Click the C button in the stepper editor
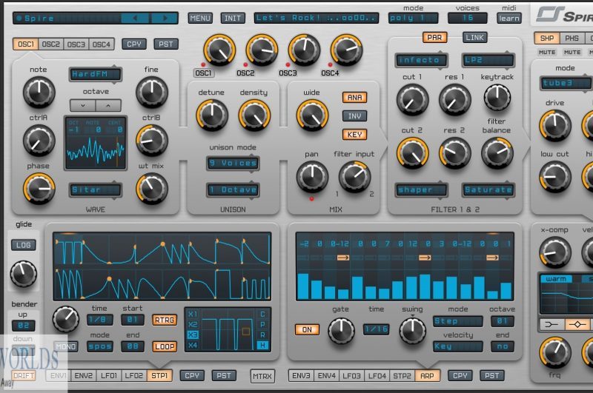Viewport: 593px width, 393px height. 262,314
